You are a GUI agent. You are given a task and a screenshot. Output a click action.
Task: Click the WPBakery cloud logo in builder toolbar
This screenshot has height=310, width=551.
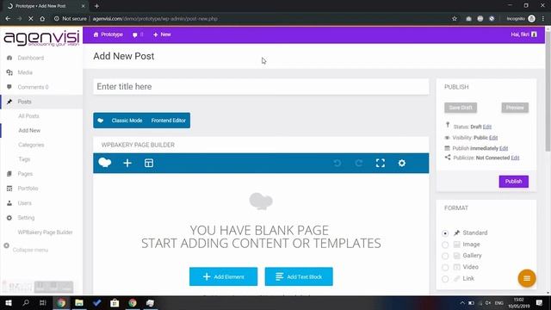pos(105,163)
